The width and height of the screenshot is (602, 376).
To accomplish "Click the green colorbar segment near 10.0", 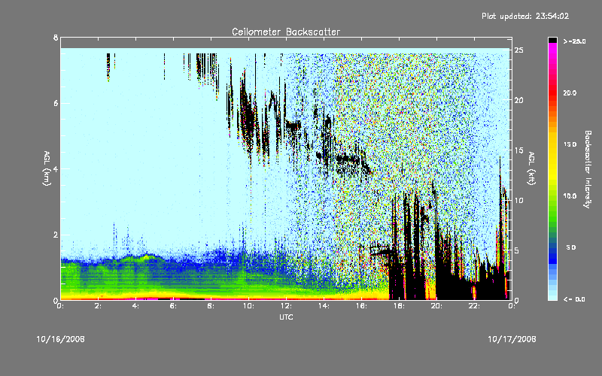I will pos(552,196).
